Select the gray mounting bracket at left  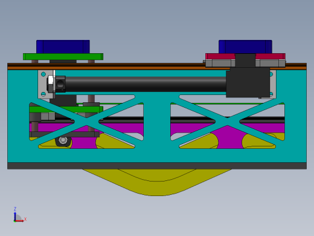43,84
